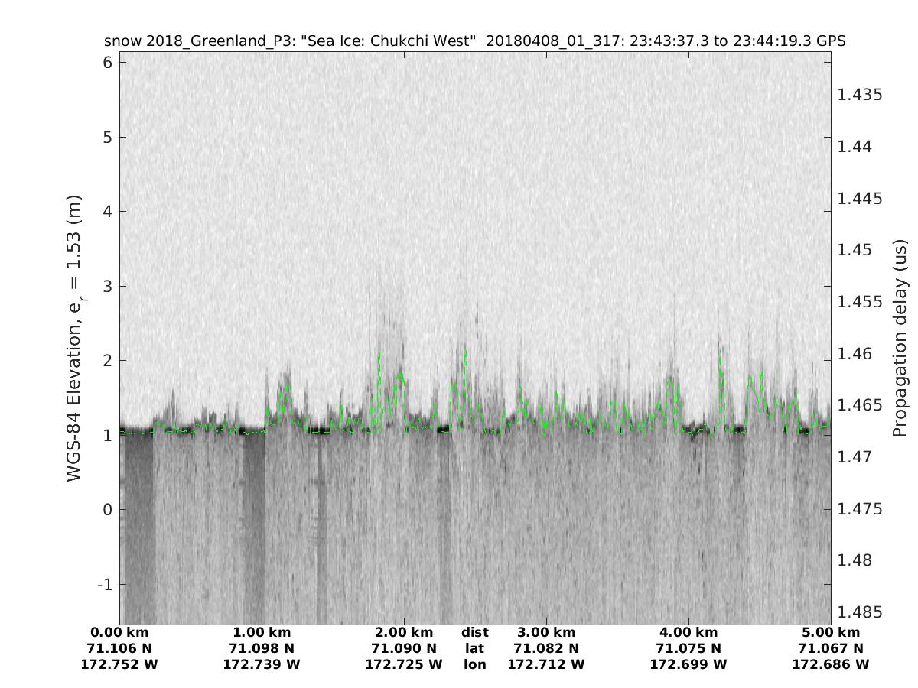Click the latitude value "71.106 N"
The height and width of the screenshot is (688, 918).
[x=119, y=648]
